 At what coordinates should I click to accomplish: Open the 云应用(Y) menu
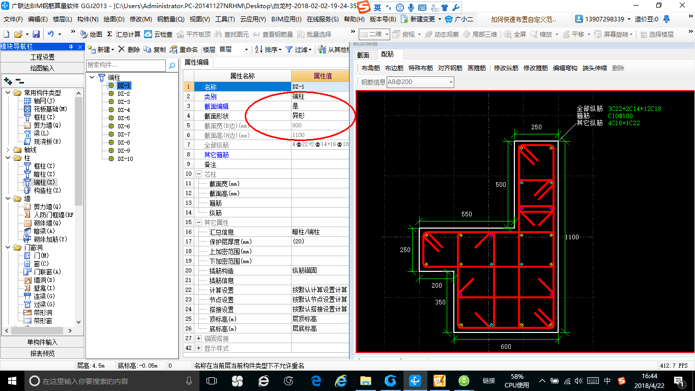[253, 19]
